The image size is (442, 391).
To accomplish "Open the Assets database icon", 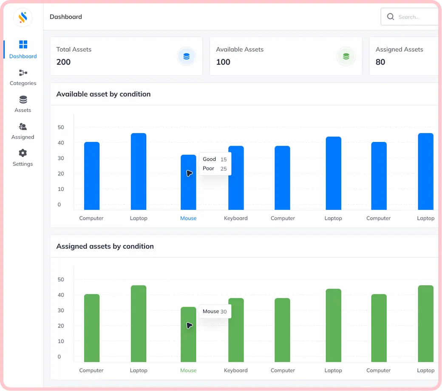I will 23,99.
